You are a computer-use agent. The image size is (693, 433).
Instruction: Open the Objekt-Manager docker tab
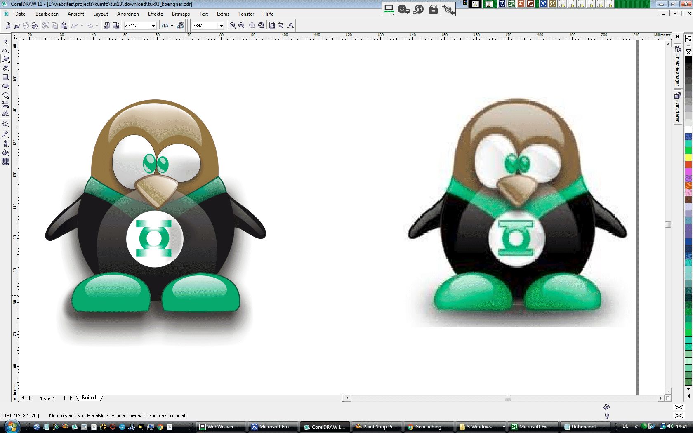(677, 66)
